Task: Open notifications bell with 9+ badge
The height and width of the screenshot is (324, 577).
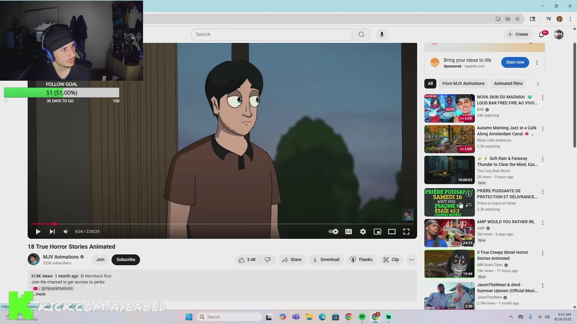Action: (x=542, y=34)
